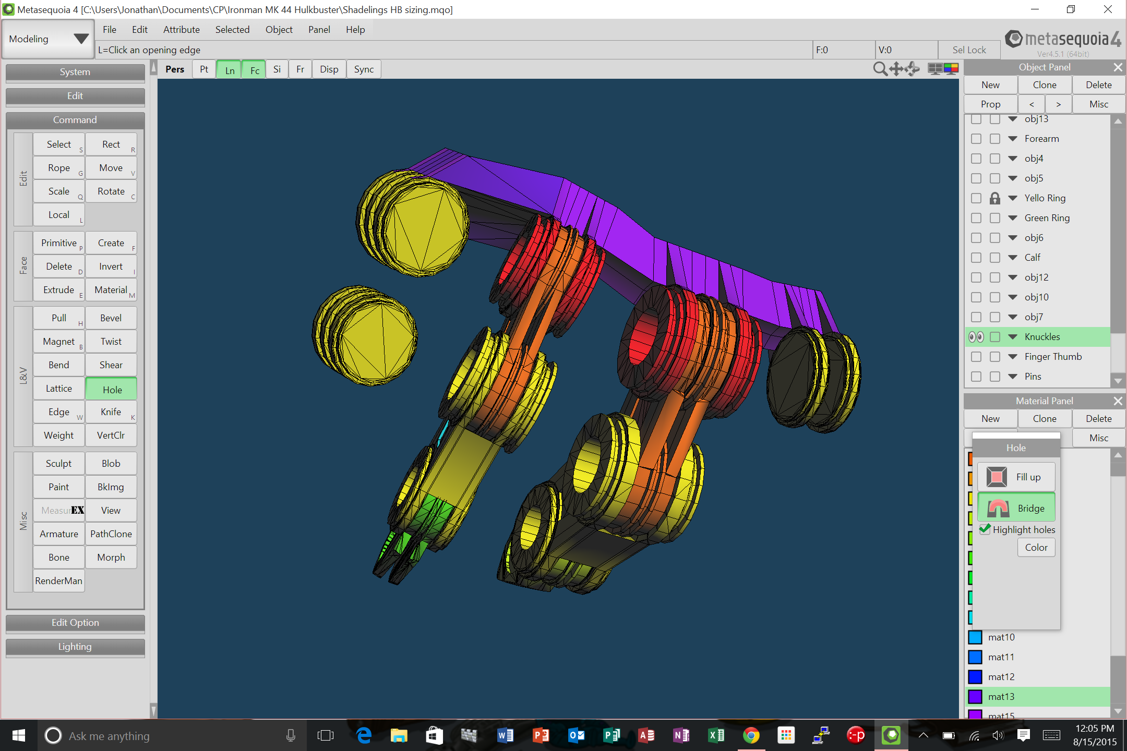Expand the Edit Option section
The width and height of the screenshot is (1127, 751).
click(x=75, y=623)
